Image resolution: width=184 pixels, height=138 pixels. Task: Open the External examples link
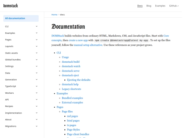tap(72, 103)
